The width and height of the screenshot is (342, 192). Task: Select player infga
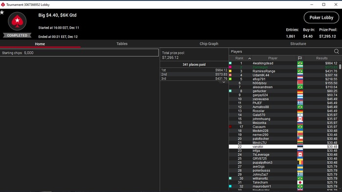tap(256, 151)
